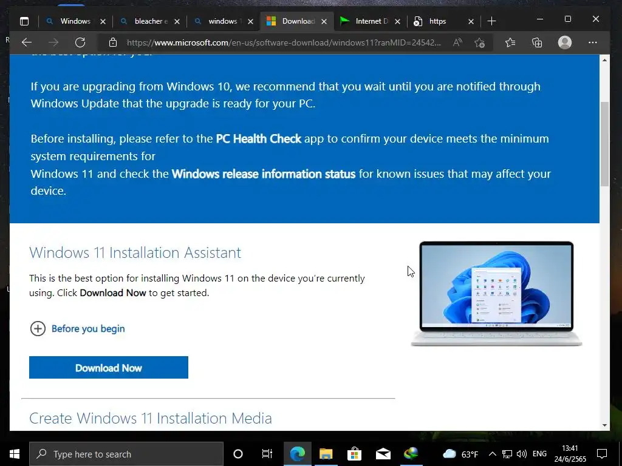The width and height of the screenshot is (622, 466).
Task: Click the page vertical scrollbar thumb
Action: click(604, 143)
